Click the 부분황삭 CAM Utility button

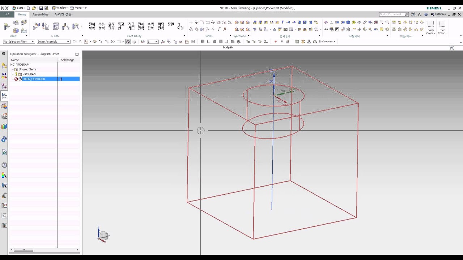pos(102,26)
